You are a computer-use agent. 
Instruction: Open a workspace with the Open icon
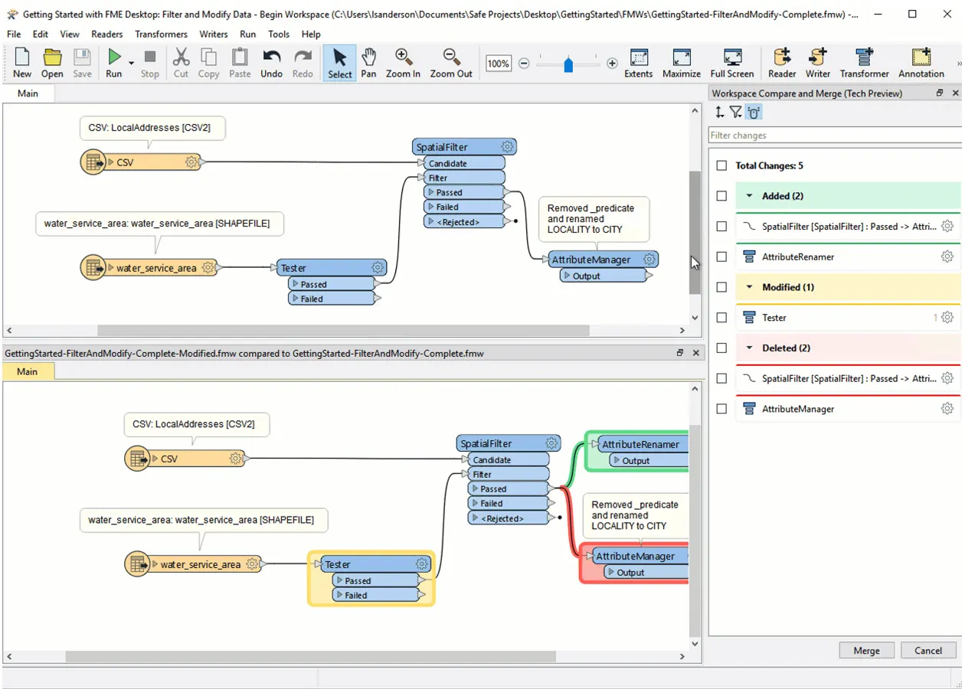point(52,57)
